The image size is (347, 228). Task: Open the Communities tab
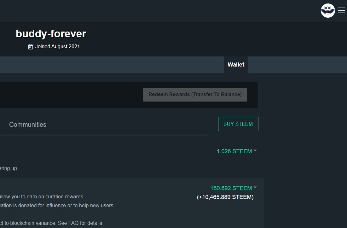(x=28, y=125)
